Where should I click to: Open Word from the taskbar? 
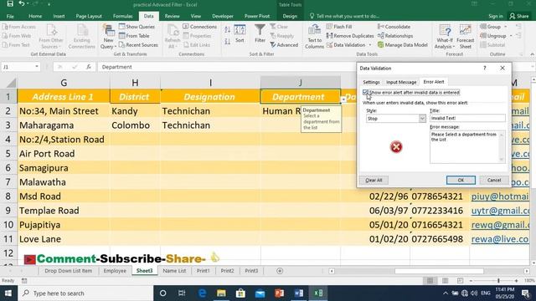point(298,293)
